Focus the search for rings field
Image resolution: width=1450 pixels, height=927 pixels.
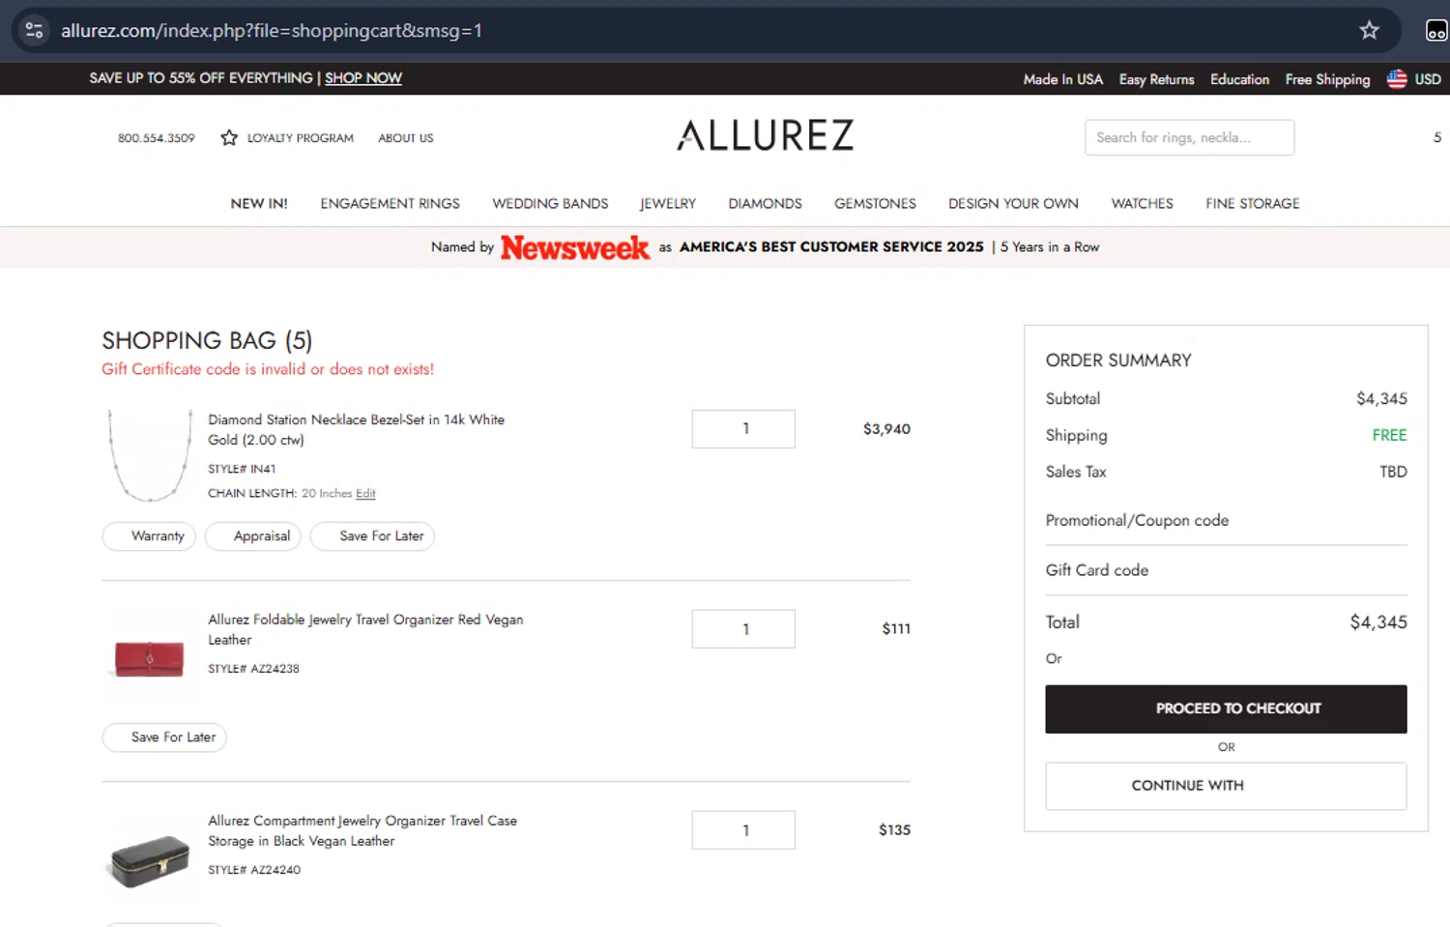[1189, 137]
